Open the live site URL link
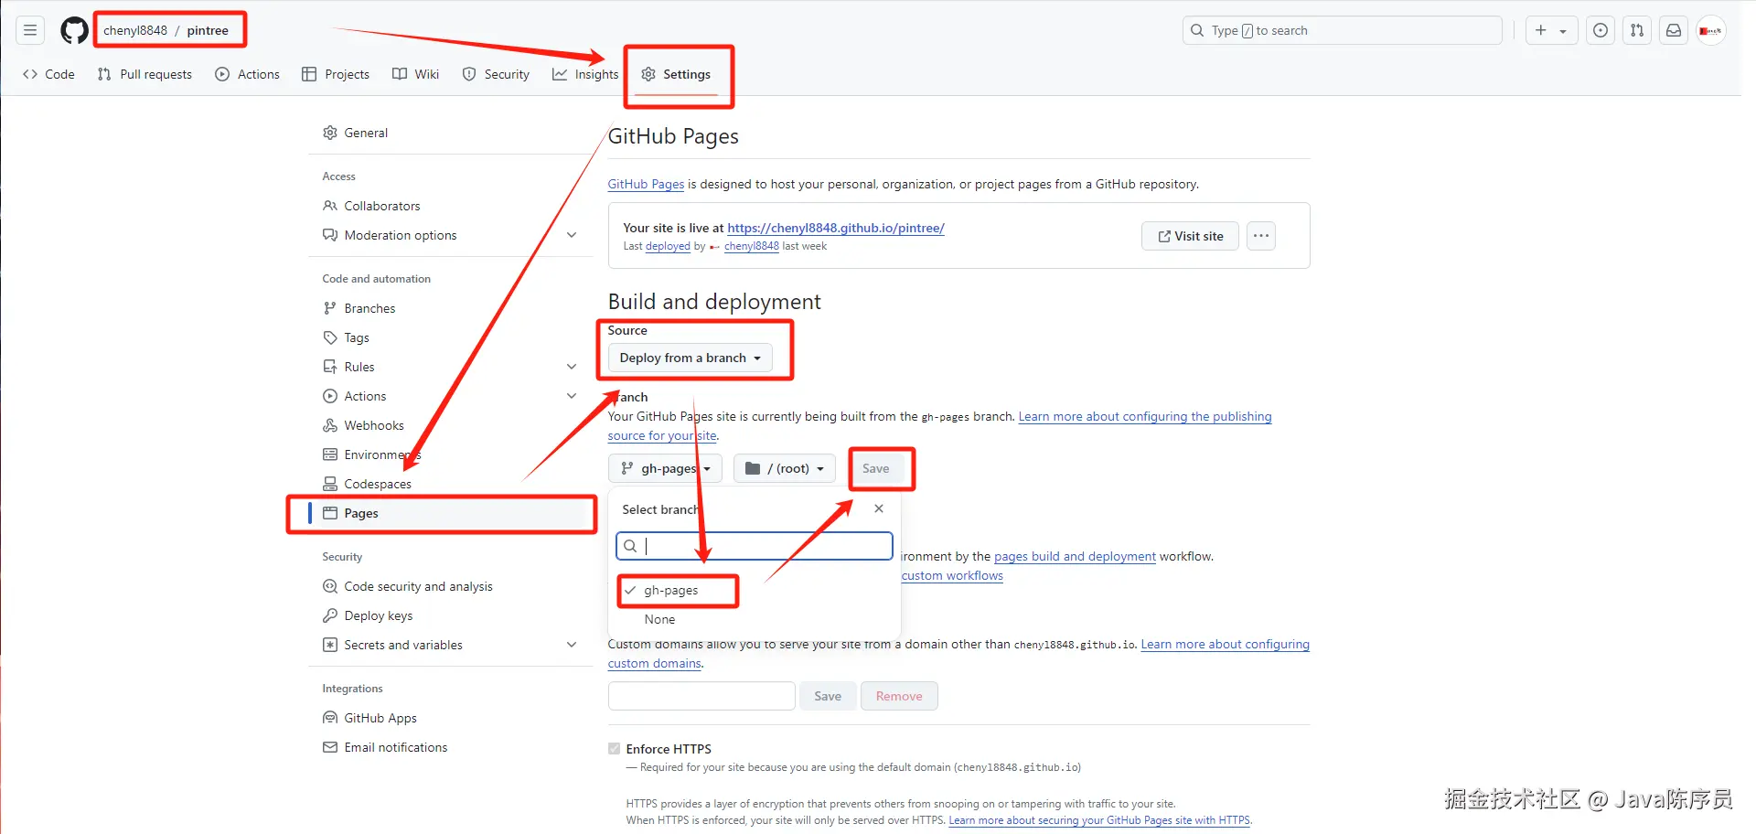The height and width of the screenshot is (834, 1756). (836, 228)
